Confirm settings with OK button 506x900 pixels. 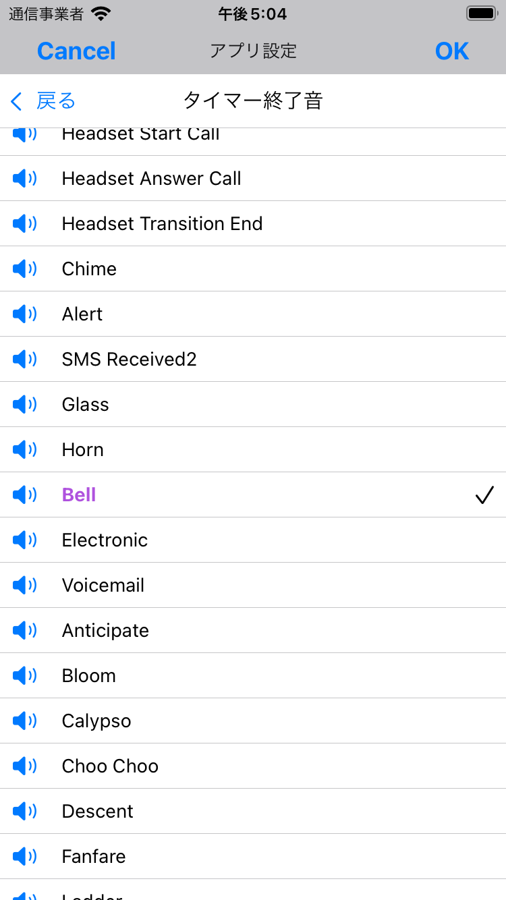452,51
